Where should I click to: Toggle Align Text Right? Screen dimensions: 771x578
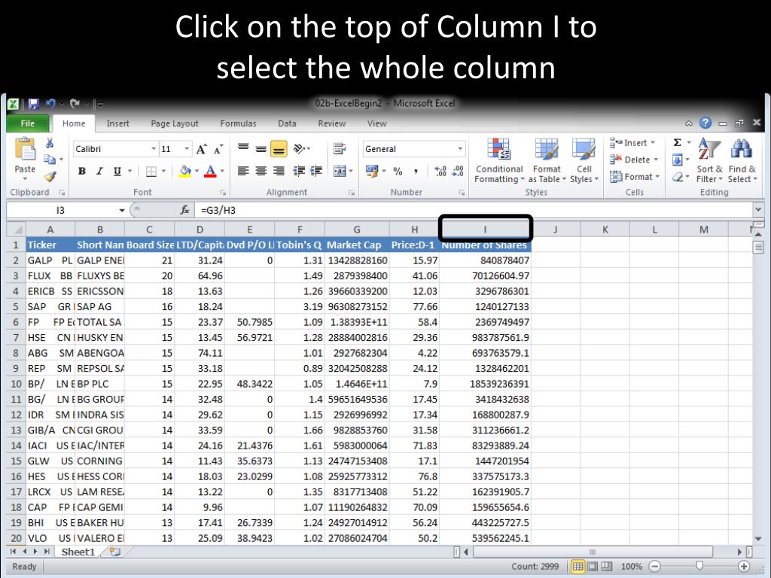279,171
